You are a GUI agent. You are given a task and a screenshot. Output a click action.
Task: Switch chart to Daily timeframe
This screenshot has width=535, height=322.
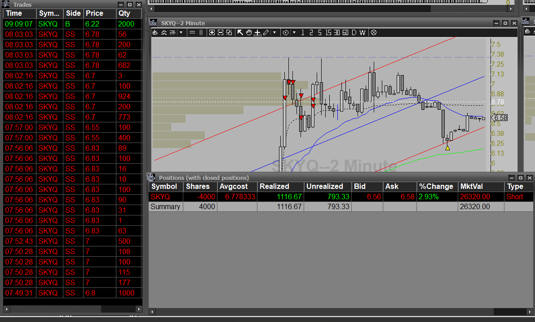click(x=354, y=32)
